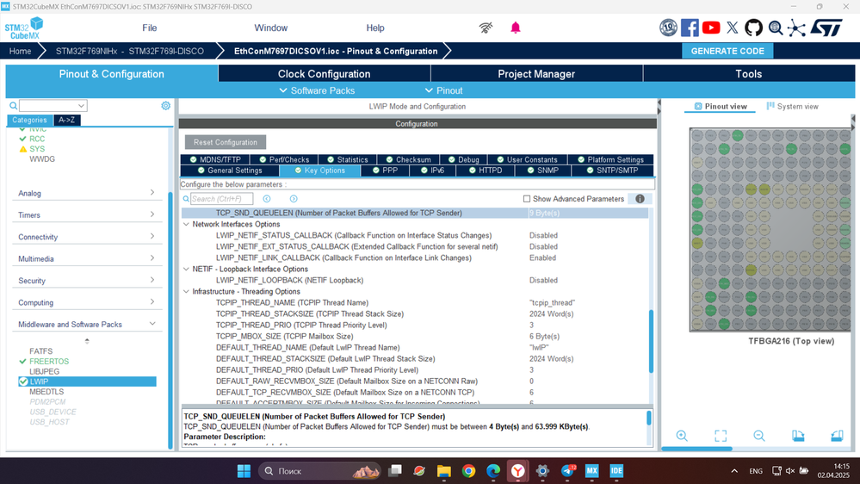This screenshot has height=484, width=860.
Task: Open the Facebook icon in header
Action: [690, 28]
